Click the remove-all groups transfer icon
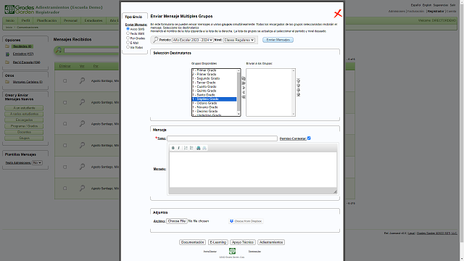 244,96
